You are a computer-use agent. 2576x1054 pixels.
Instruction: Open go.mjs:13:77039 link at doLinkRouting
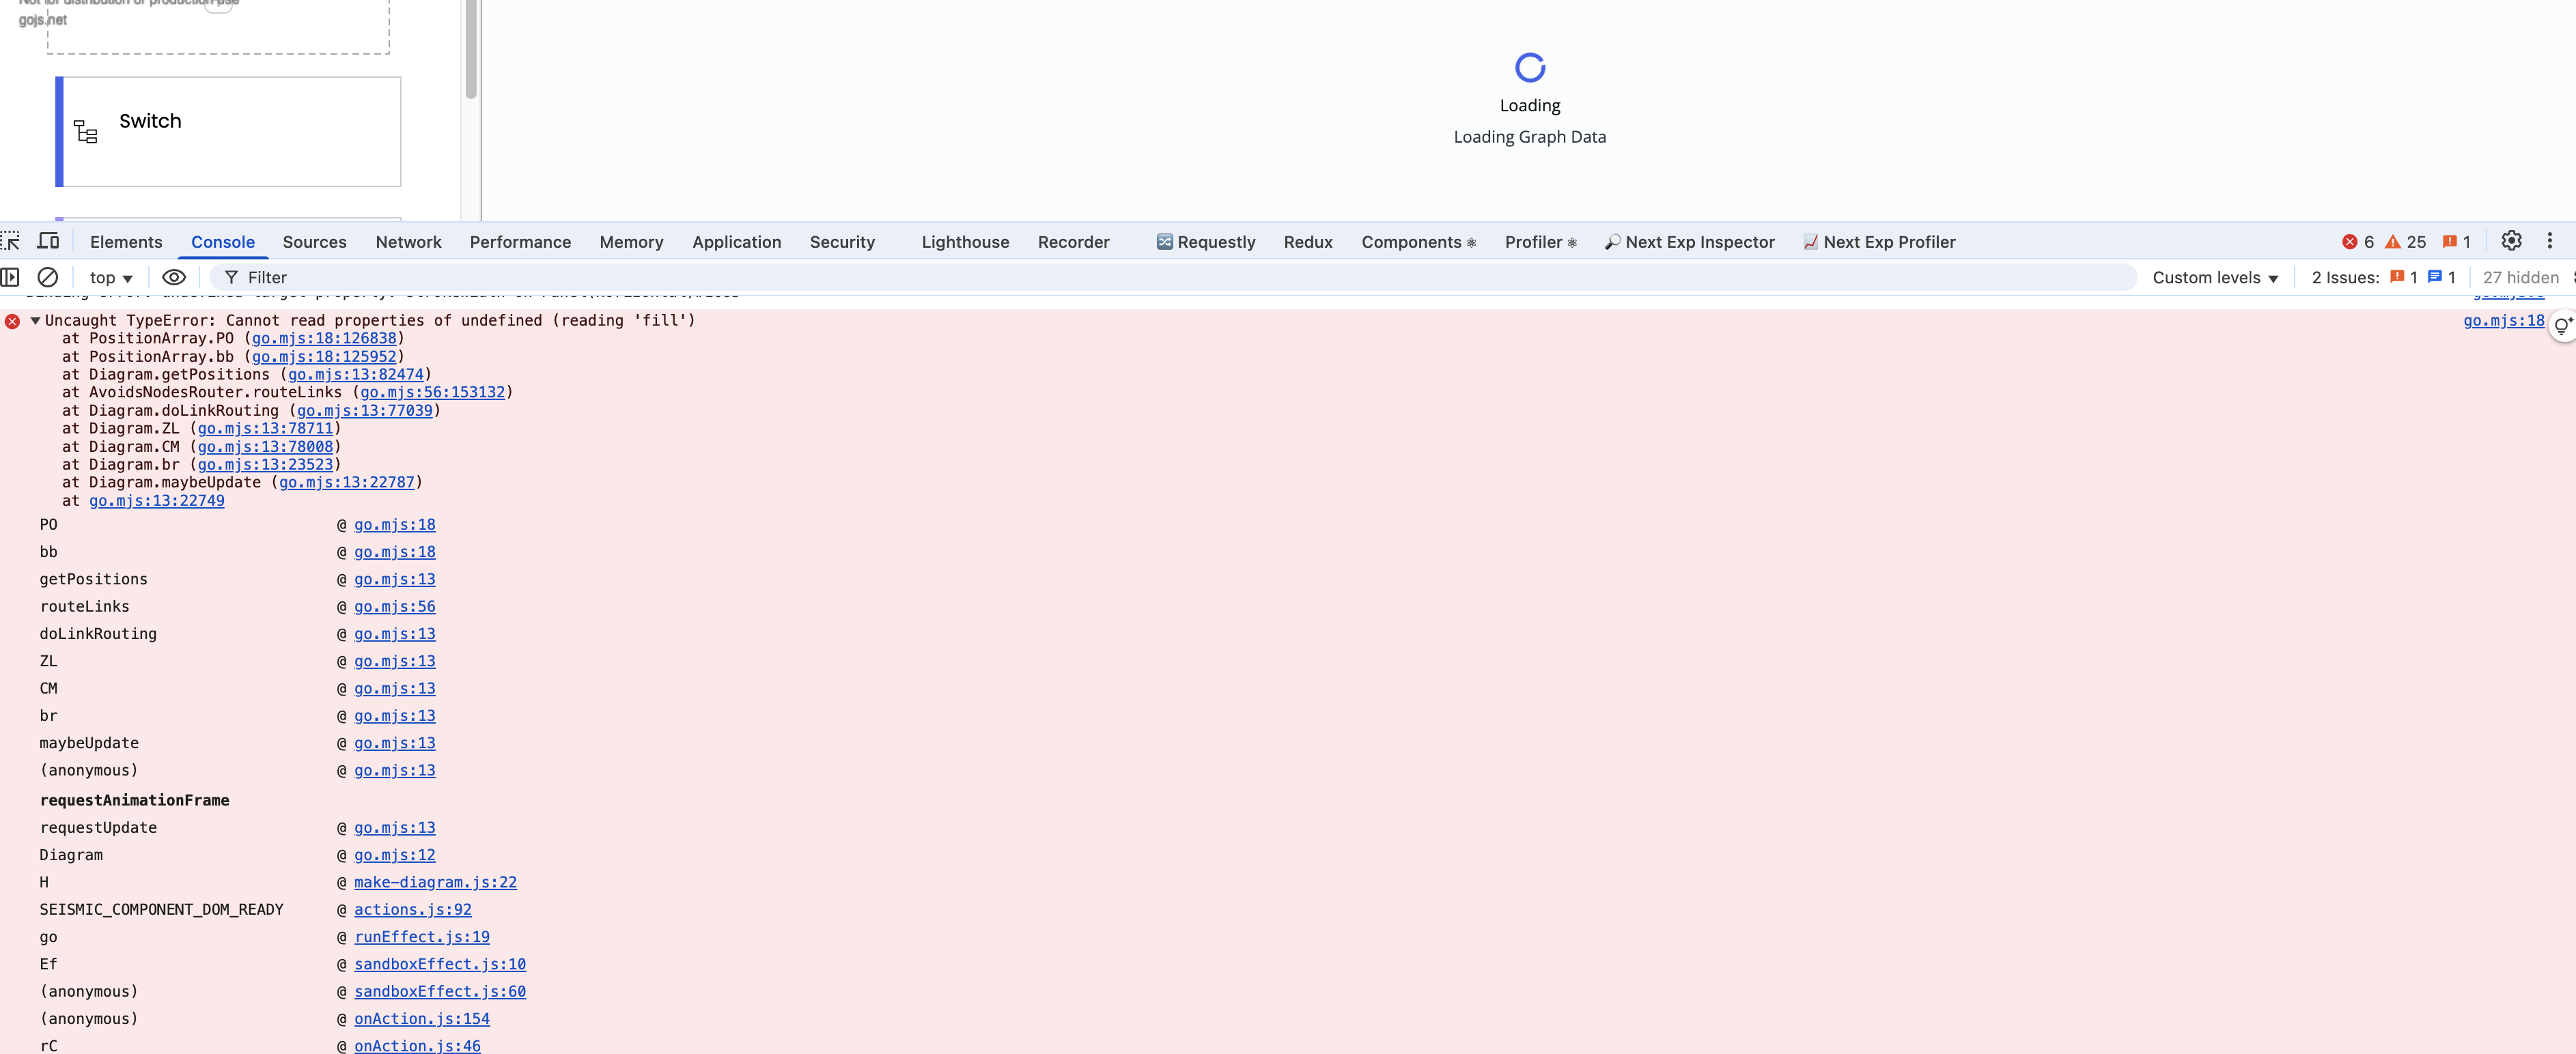pyautogui.click(x=365, y=410)
